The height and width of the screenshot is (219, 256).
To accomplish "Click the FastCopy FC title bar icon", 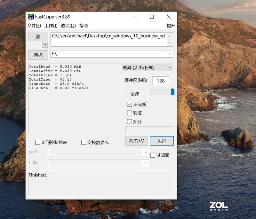I will 31,17.
